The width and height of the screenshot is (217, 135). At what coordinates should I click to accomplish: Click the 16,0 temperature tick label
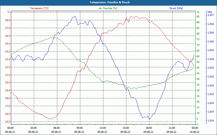point(8,114)
